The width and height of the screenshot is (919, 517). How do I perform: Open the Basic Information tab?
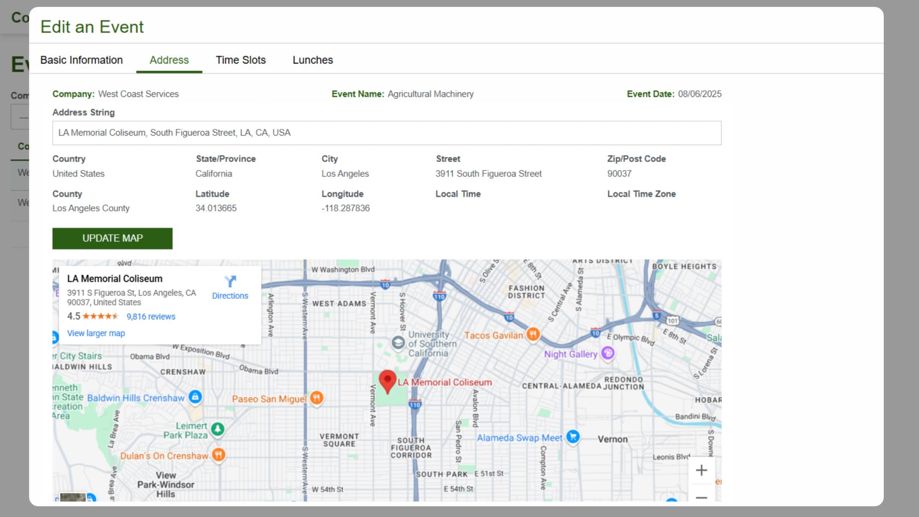(x=82, y=60)
